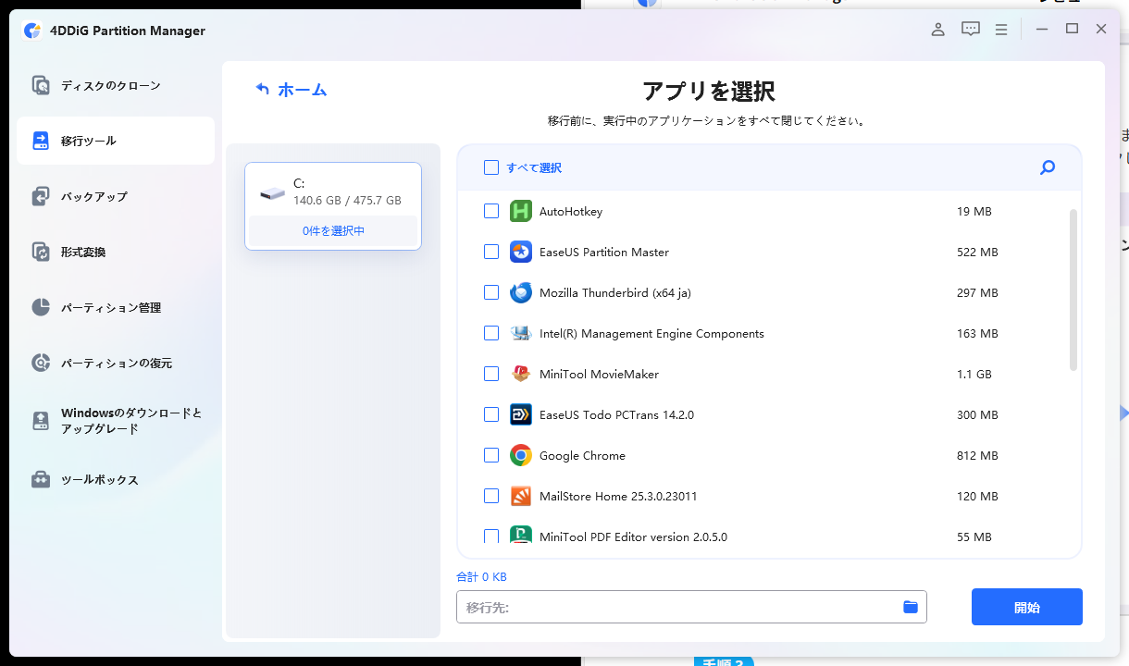Image resolution: width=1129 pixels, height=666 pixels.
Task: Open the 形式変換 menu item
Action: pyautogui.click(x=116, y=252)
